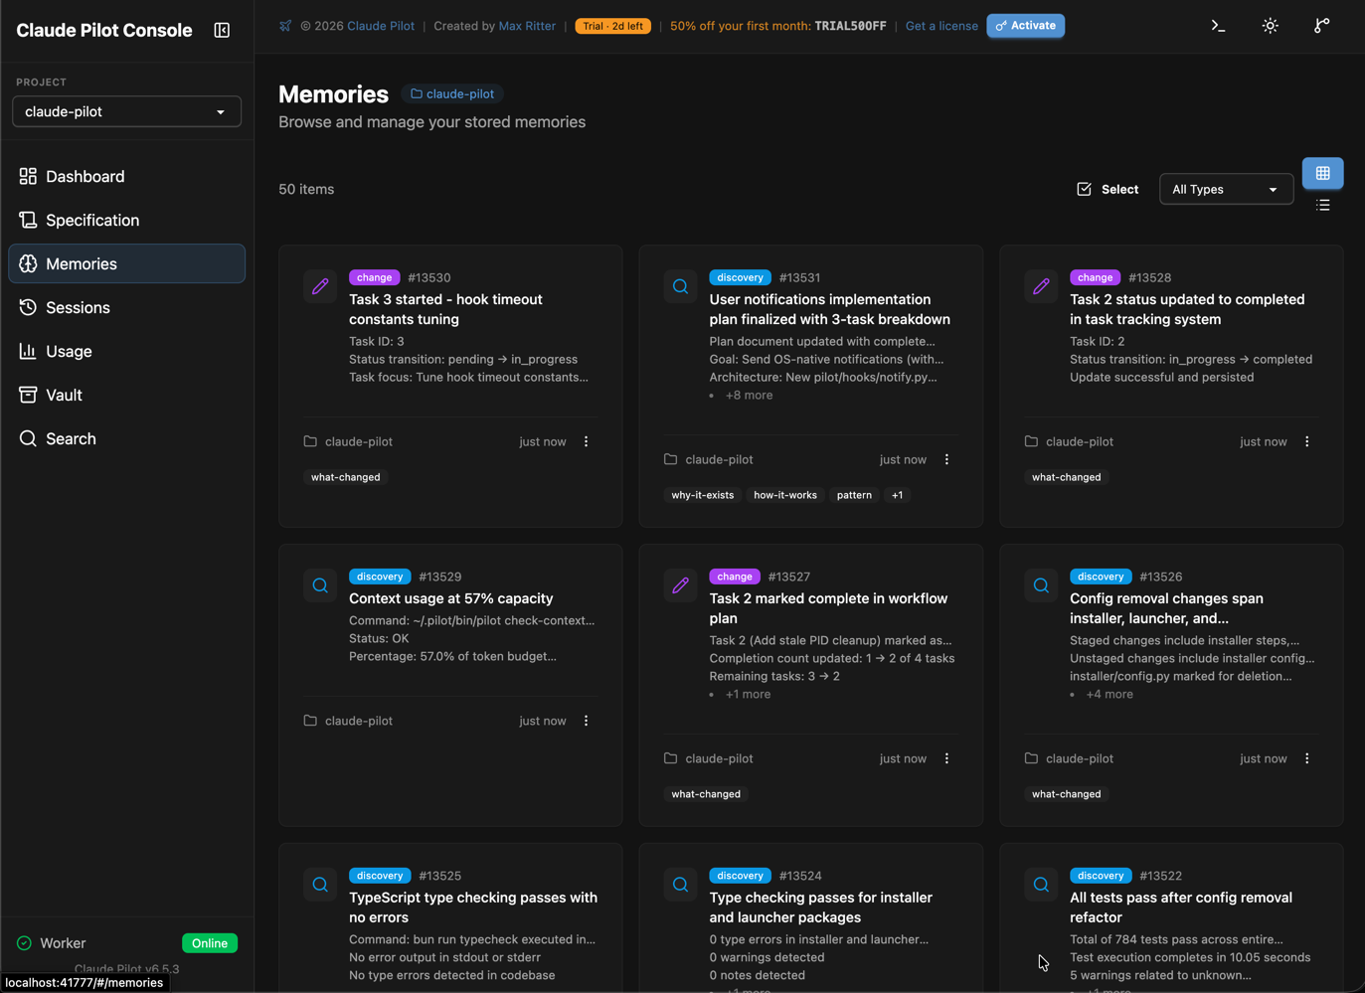This screenshot has width=1365, height=993.
Task: Enable Select mode for memories
Action: (x=1107, y=189)
